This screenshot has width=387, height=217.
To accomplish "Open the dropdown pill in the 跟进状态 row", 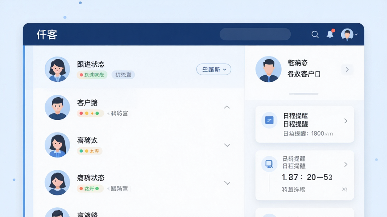I will click(214, 69).
